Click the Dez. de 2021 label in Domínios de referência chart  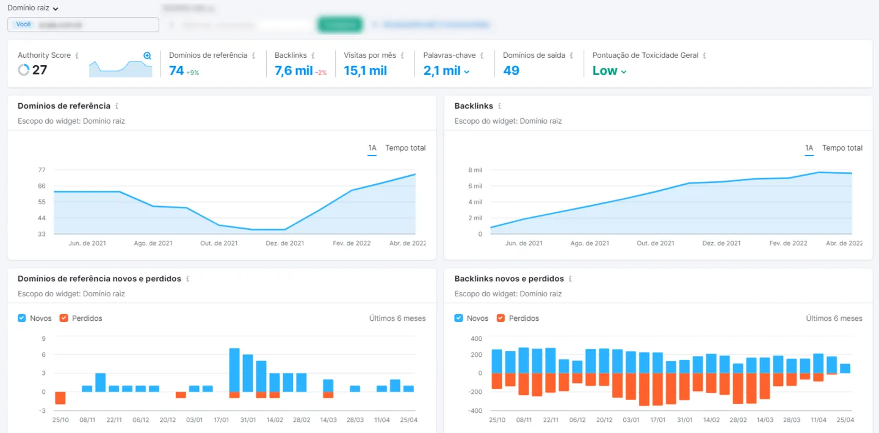coord(285,243)
